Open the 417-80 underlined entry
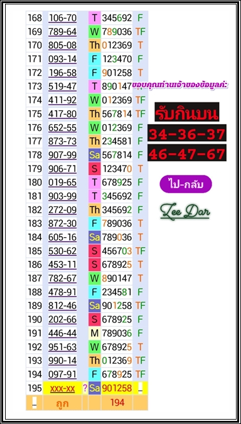The height and width of the screenshot is (424, 241). (63, 114)
